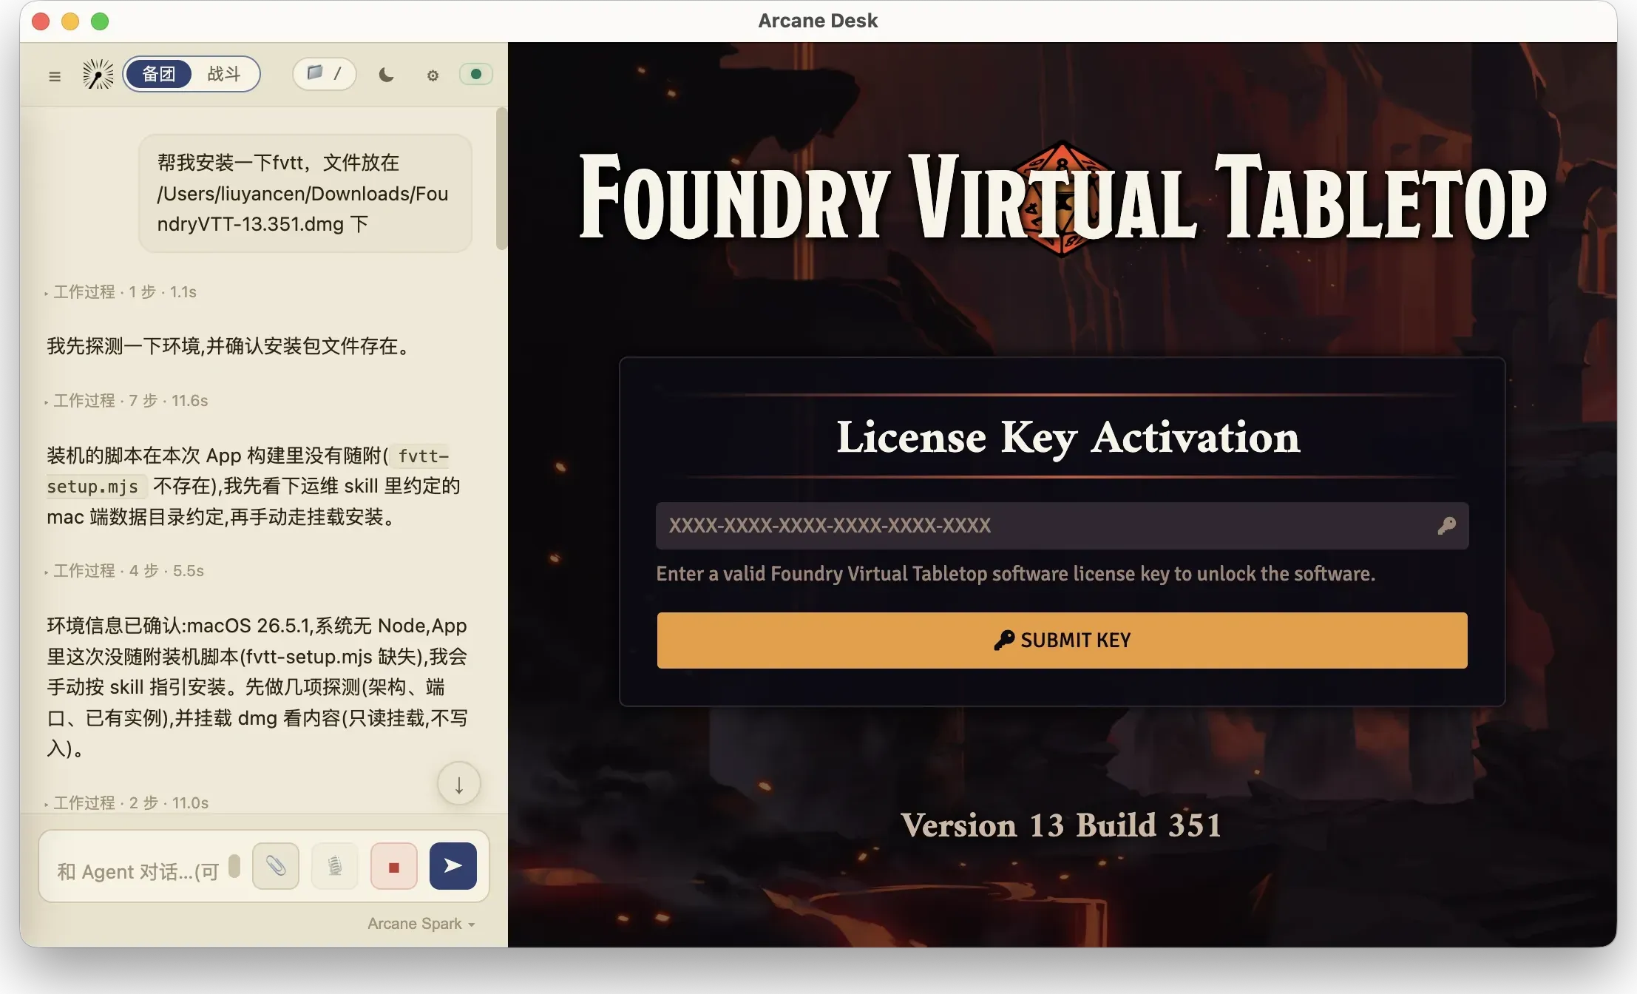Close the Arcane Desk window
The image size is (1637, 994).
[41, 21]
